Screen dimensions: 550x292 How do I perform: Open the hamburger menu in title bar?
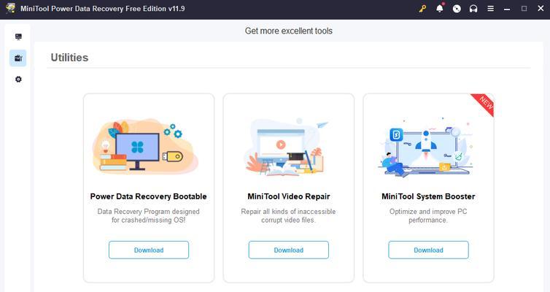point(491,9)
